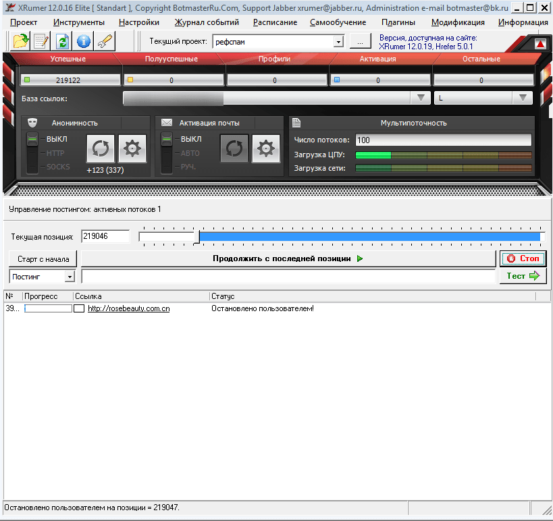The height and width of the screenshot is (521, 553).
Task: Open Активация почты gear settings
Action: point(266,148)
